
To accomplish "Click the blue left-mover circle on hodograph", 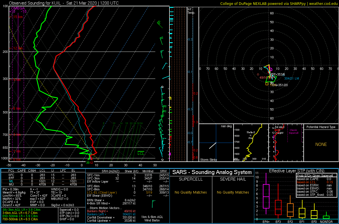I will point(283,75).
